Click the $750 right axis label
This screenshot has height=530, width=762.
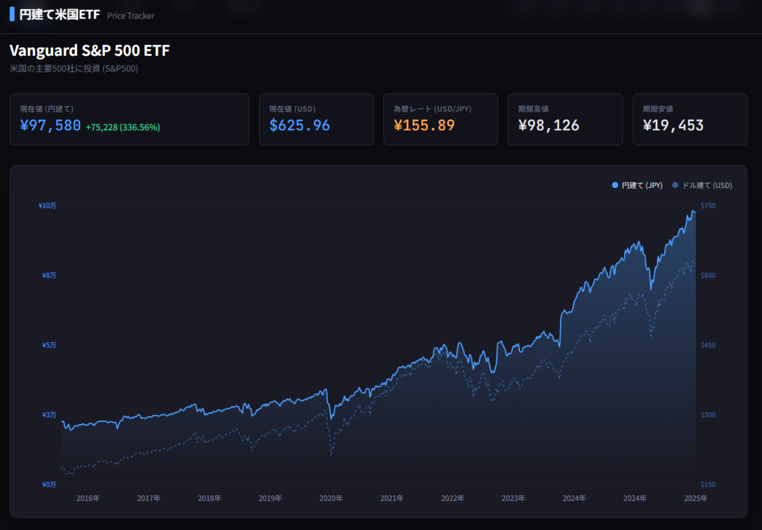708,206
